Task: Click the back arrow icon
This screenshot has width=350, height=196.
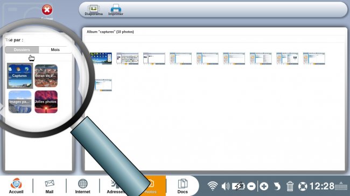Action: click(x=277, y=186)
